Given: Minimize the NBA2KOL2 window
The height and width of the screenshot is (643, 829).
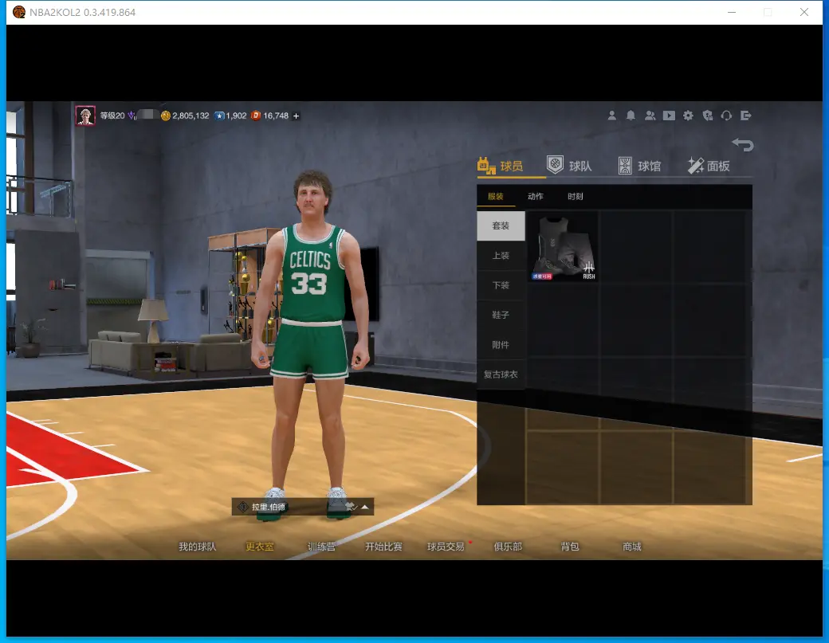Looking at the screenshot, I should click(732, 12).
